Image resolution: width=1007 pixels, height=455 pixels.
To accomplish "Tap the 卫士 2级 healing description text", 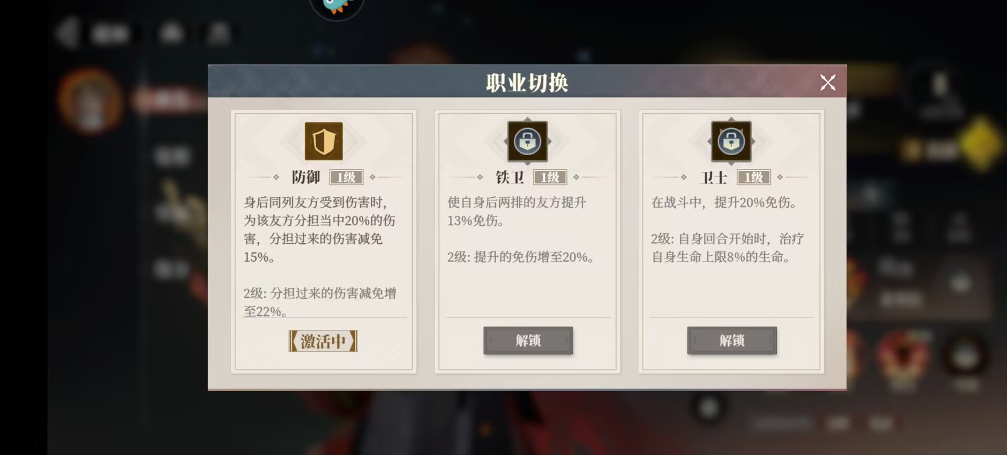I will click(727, 248).
